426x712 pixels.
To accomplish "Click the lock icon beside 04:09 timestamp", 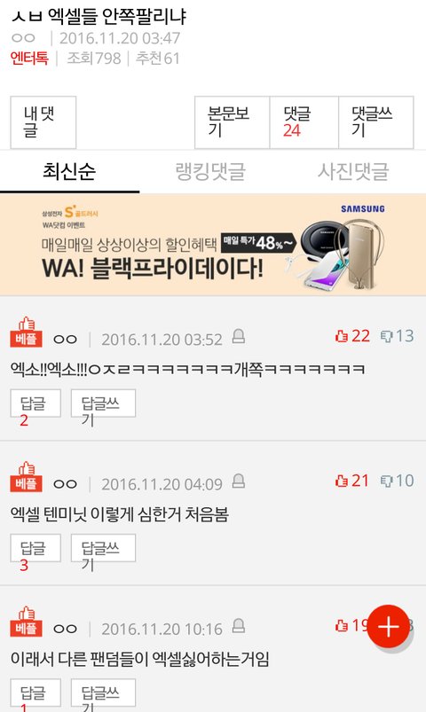I will click(238, 481).
